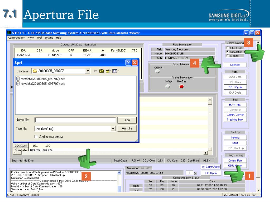The image size is (270, 203).
Task: Click the Backup Start button
Action: pyautogui.click(x=235, y=143)
